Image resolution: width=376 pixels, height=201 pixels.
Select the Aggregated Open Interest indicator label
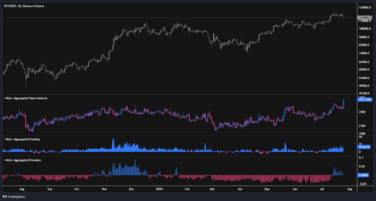point(26,98)
